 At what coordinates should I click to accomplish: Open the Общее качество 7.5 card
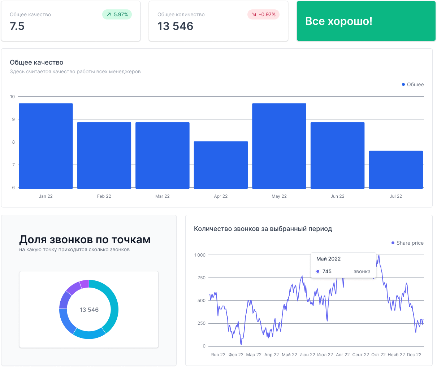pyautogui.click(x=71, y=21)
